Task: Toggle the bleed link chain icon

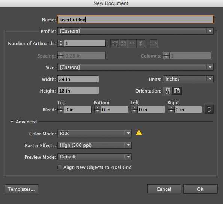Action: [209, 110]
